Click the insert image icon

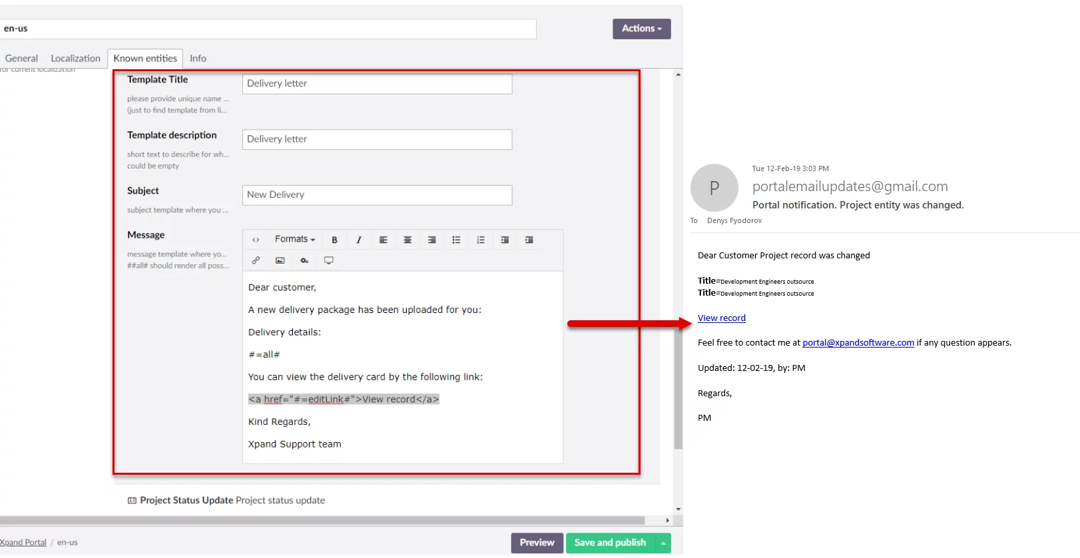tap(280, 260)
